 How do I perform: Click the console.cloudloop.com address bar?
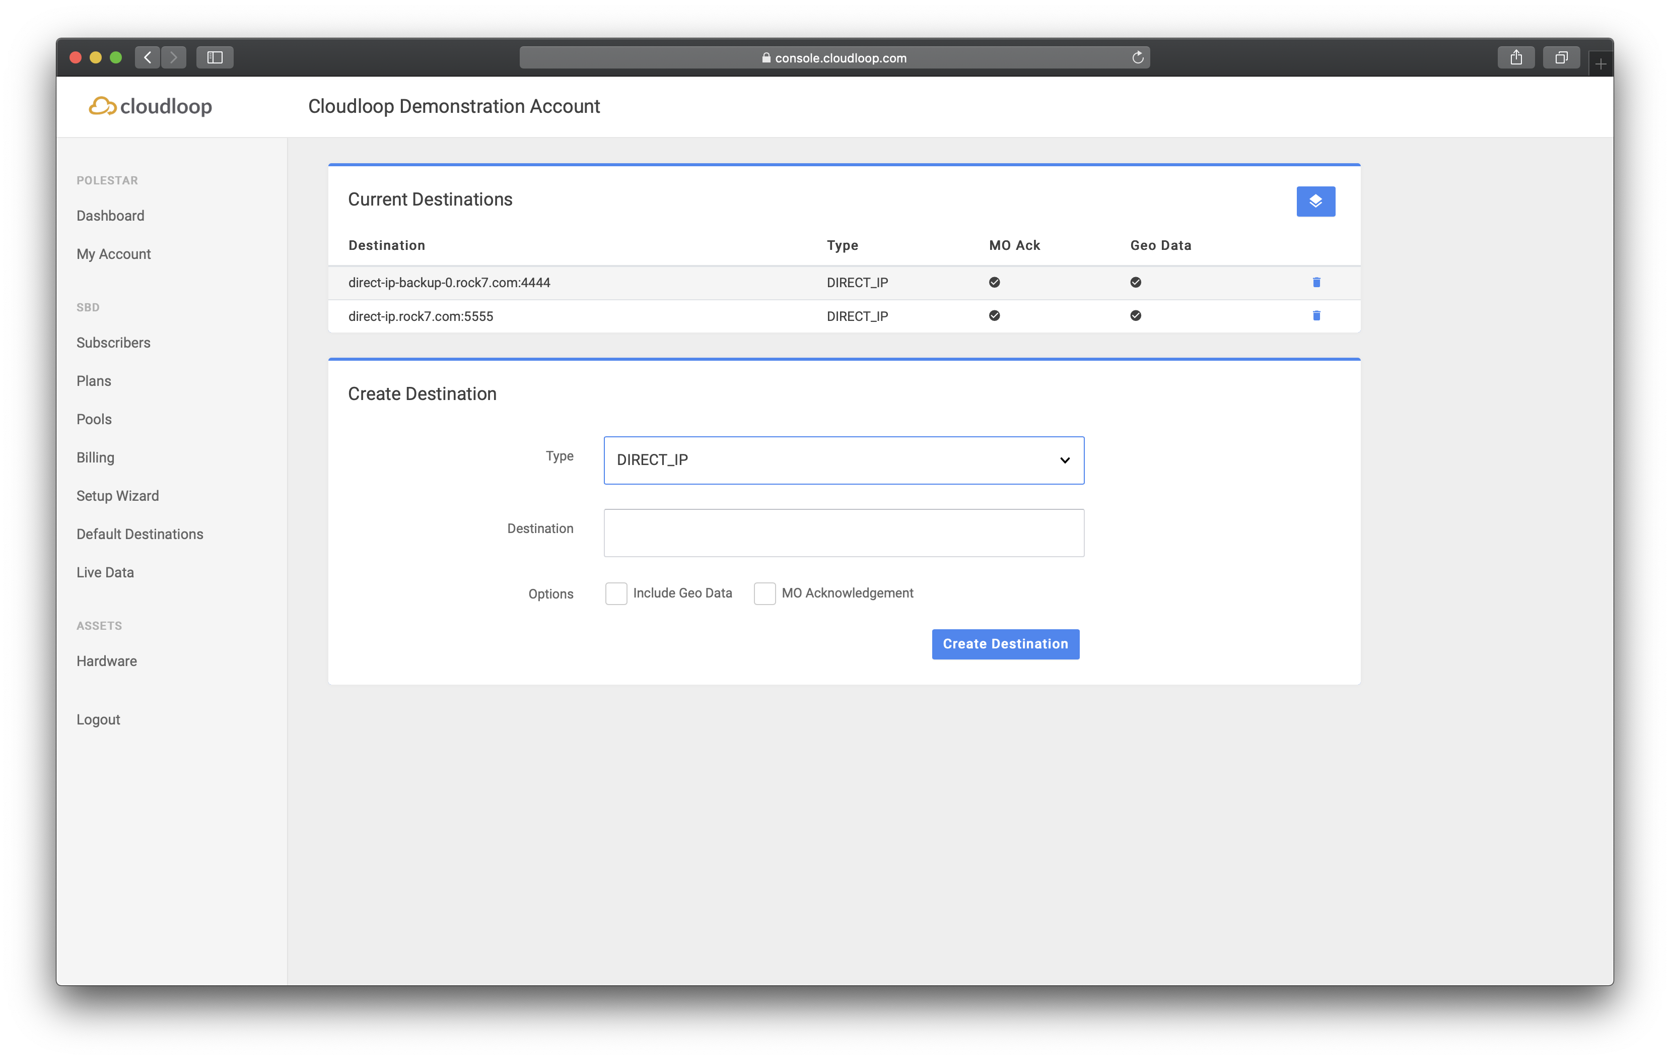[x=833, y=57]
